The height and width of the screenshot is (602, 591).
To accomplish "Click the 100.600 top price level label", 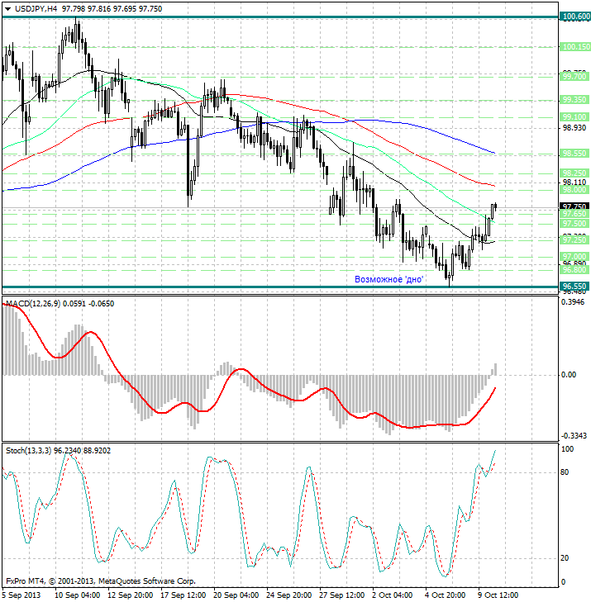I will (x=575, y=17).
